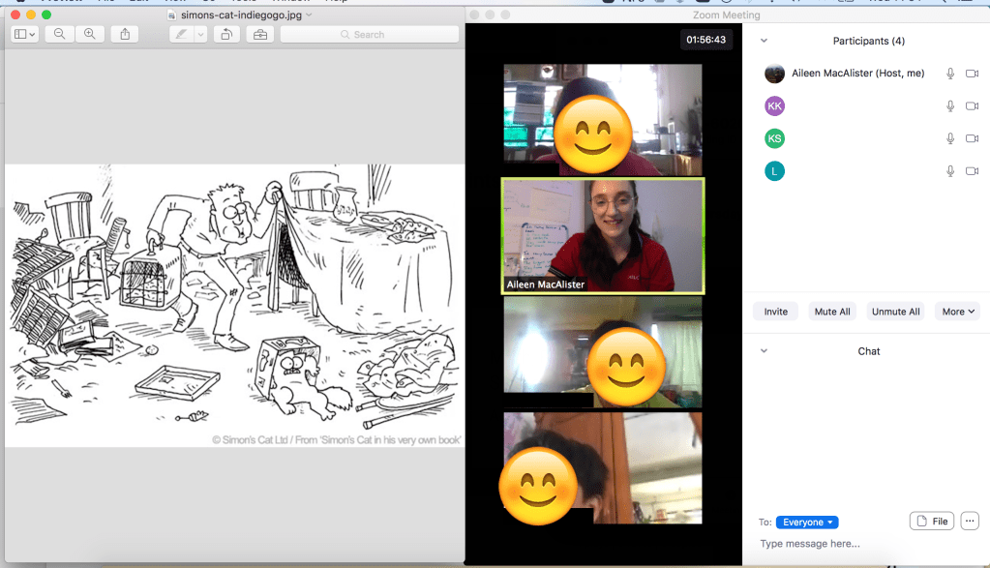Click the zoom out magnifier in Preview
The height and width of the screenshot is (568, 990).
(x=60, y=34)
